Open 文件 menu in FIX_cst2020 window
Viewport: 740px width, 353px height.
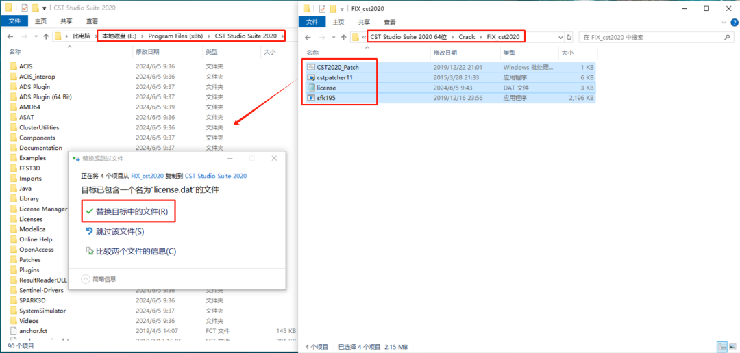coord(312,22)
